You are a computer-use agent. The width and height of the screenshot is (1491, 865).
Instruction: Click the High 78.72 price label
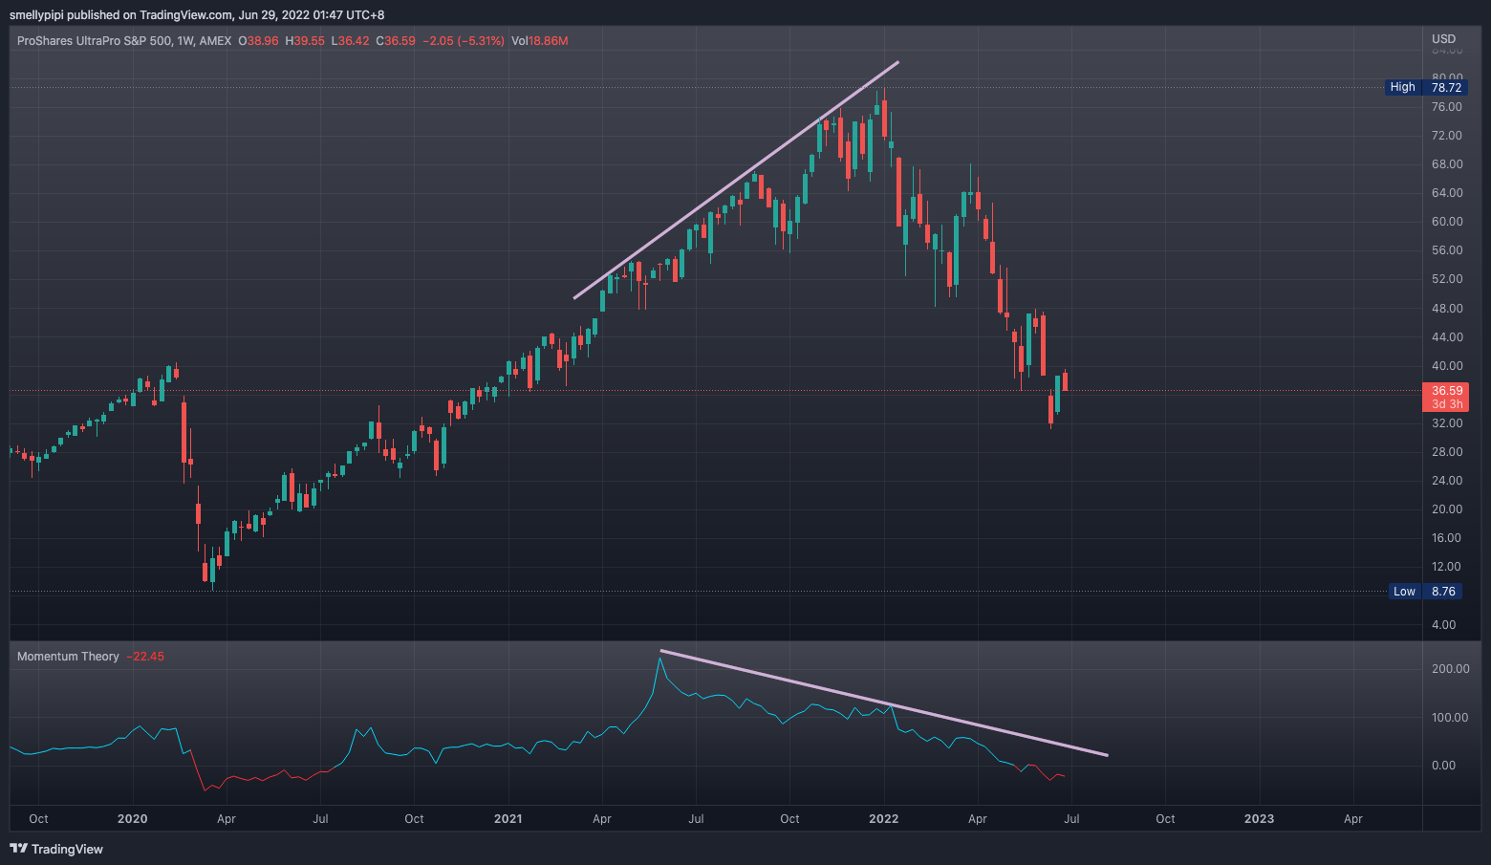pos(1426,87)
